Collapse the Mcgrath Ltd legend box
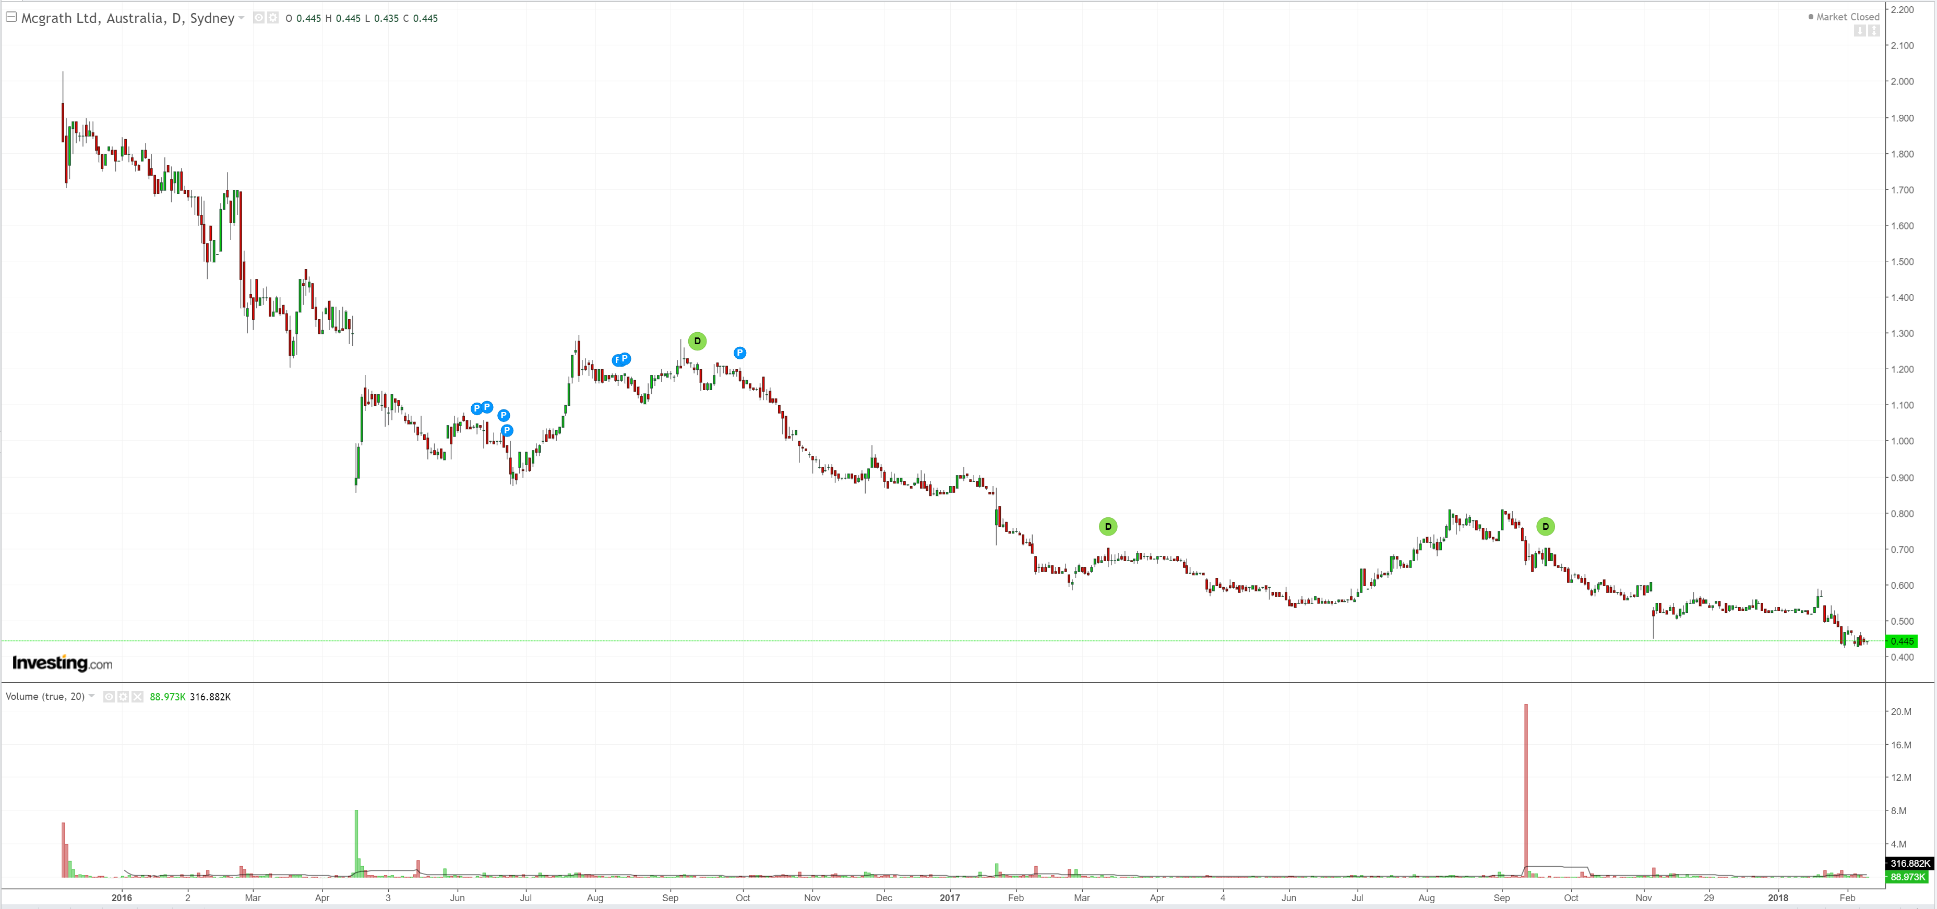 click(11, 17)
